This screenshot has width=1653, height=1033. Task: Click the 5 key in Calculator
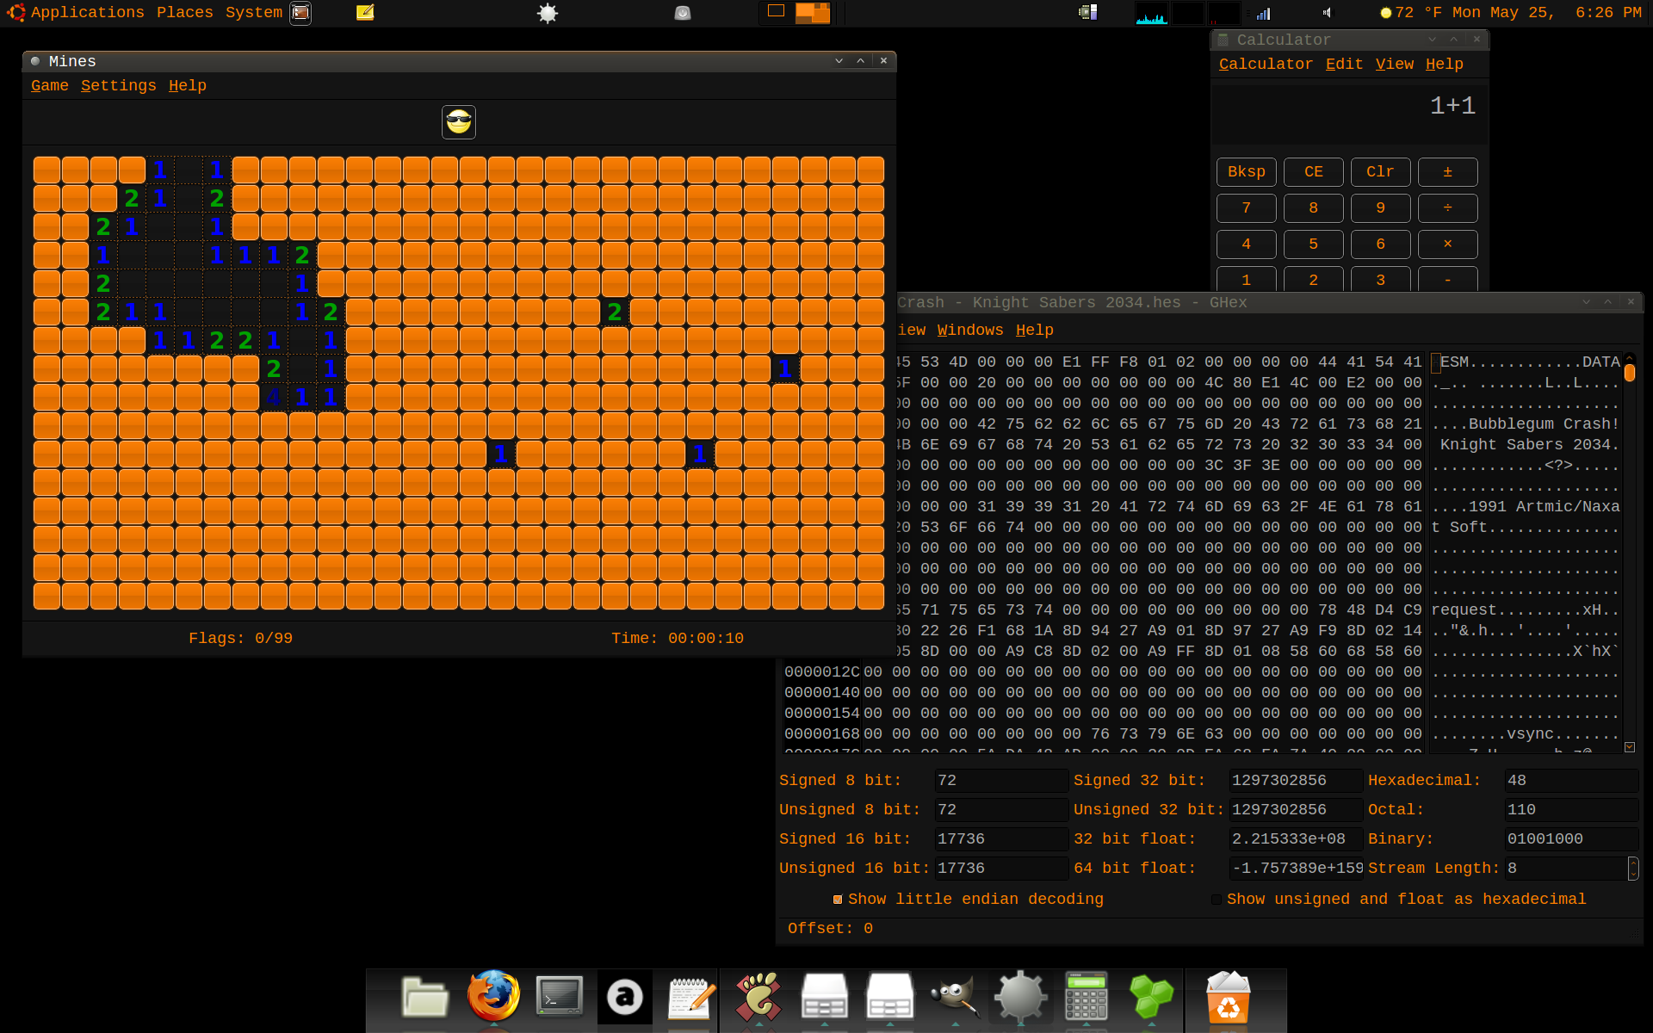coord(1314,244)
